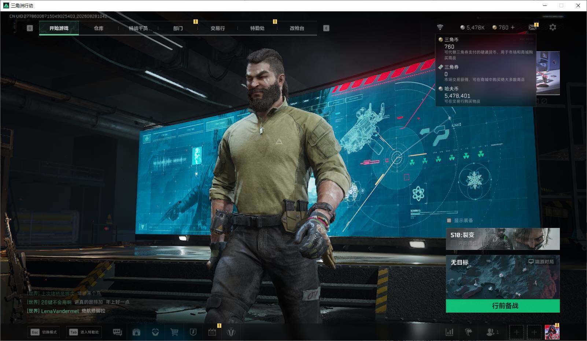
Task: Invite a teammate to the first empty slot
Action: (516, 332)
